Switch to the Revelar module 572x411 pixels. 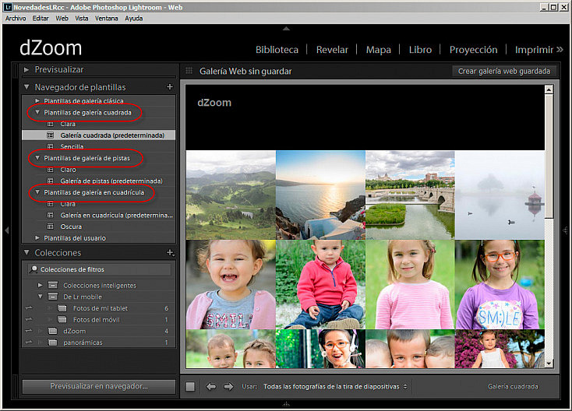click(x=332, y=50)
